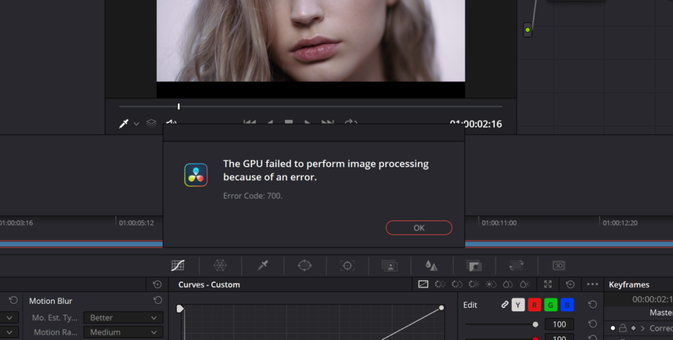The image size is (673, 340).
Task: Open the Mo. Est. Type dropdown showing Better
Action: click(123, 318)
